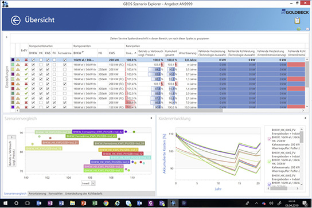Toggle KWS checkbox in the 102,0 % row

click(48, 93)
